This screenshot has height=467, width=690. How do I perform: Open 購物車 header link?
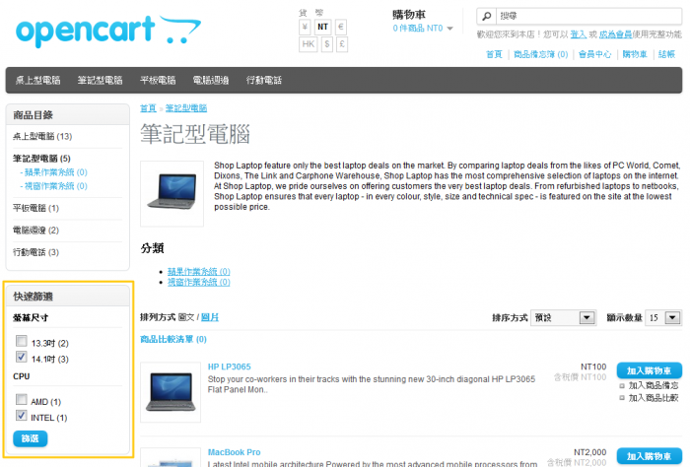[x=635, y=54]
